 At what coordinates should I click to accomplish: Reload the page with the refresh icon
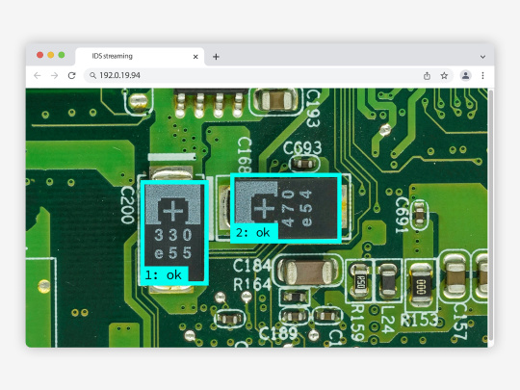pyautogui.click(x=71, y=76)
